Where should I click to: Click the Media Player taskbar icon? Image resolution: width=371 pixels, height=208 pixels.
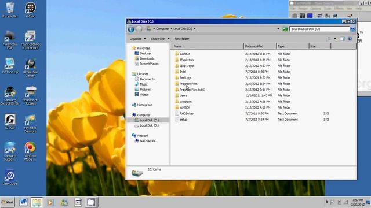(x=50, y=202)
